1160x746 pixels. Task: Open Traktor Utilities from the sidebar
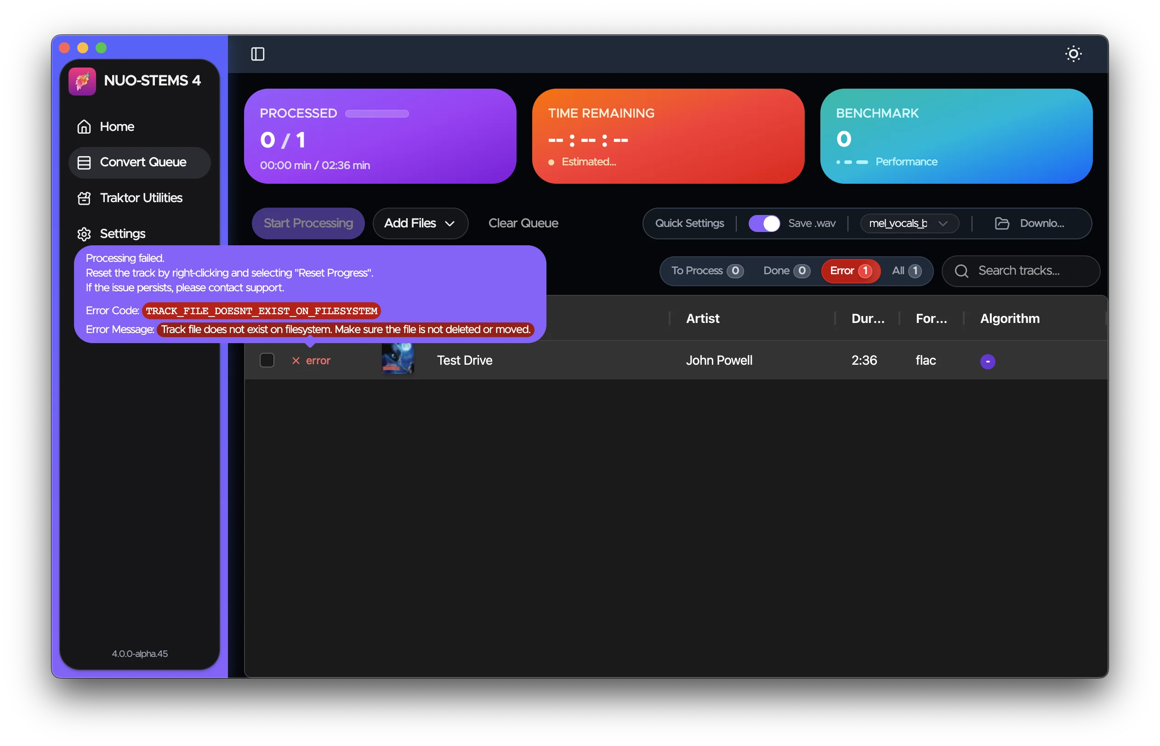coord(141,198)
